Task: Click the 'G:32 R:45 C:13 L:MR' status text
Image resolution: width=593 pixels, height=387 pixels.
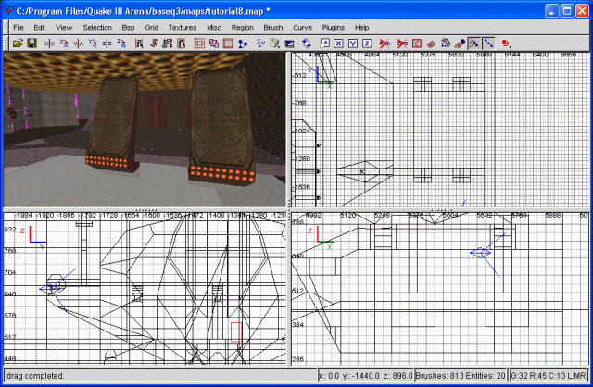Action: tap(548, 376)
